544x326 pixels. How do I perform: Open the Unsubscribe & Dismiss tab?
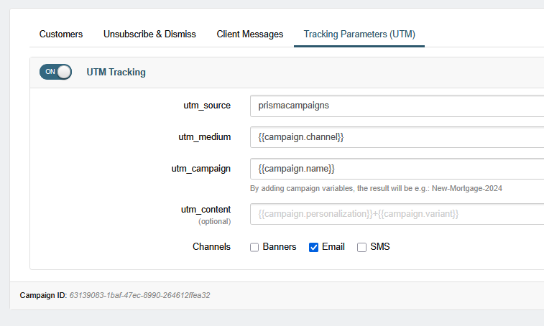pos(149,34)
